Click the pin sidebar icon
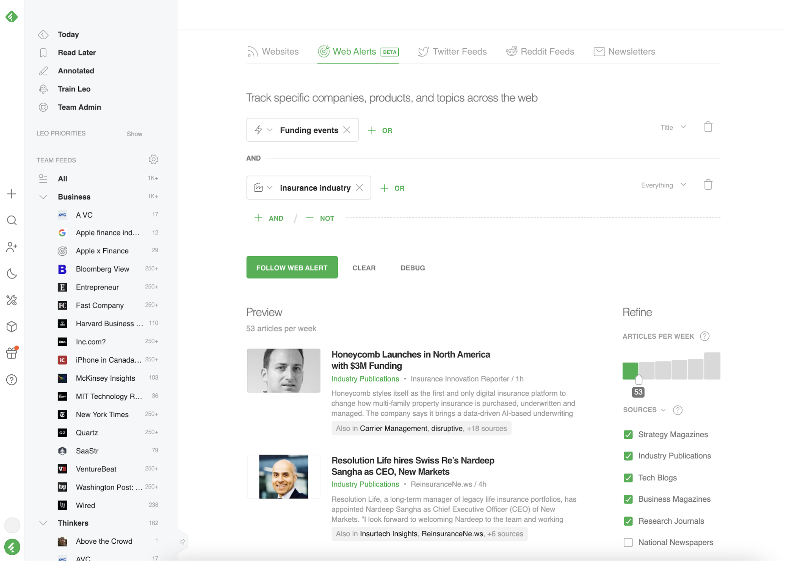785x561 pixels. (183, 542)
